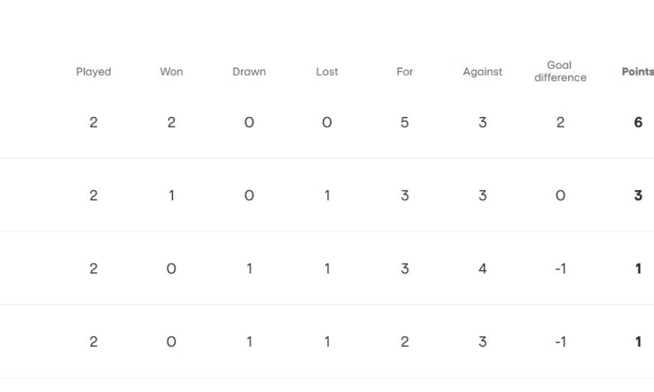The image size is (654, 392).
Task: Click the 6 points value in the first row
Action: pos(638,122)
